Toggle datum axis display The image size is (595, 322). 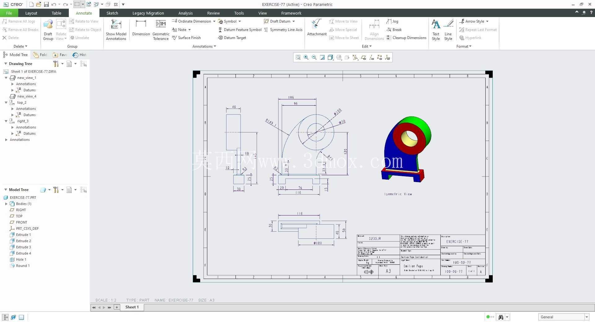point(372,57)
